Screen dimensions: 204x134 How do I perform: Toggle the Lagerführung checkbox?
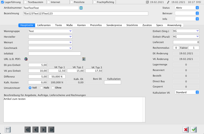click(3, 2)
